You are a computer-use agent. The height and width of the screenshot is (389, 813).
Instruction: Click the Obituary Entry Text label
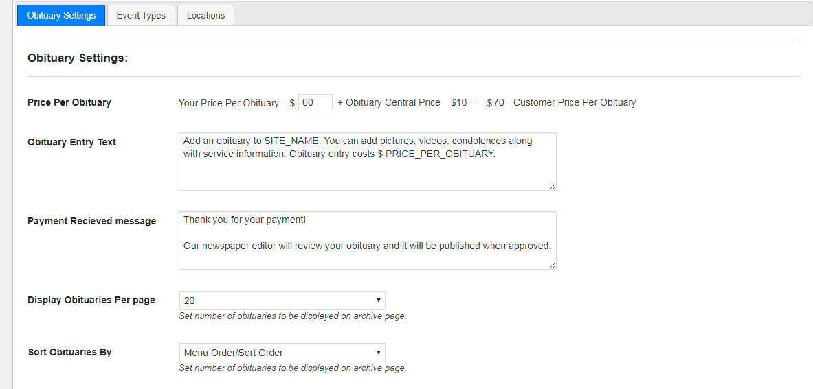click(71, 142)
